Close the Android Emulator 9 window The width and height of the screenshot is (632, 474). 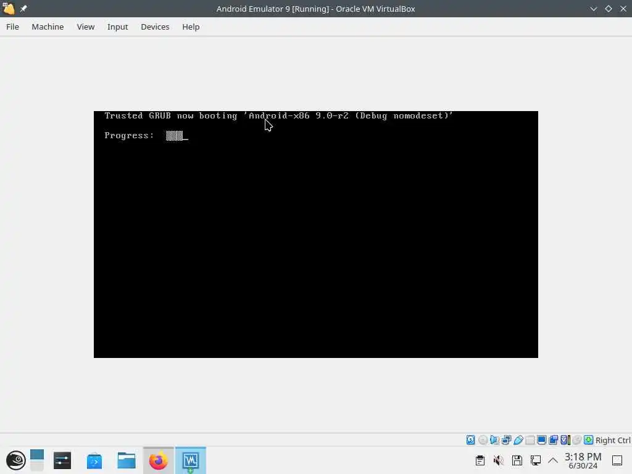tap(623, 9)
